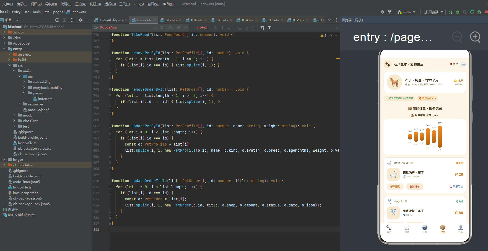
Task: Jump to previous search occurrence
Action: point(215,28)
